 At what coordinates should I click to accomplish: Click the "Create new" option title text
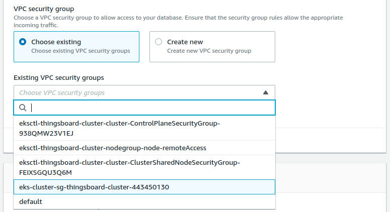click(x=185, y=42)
